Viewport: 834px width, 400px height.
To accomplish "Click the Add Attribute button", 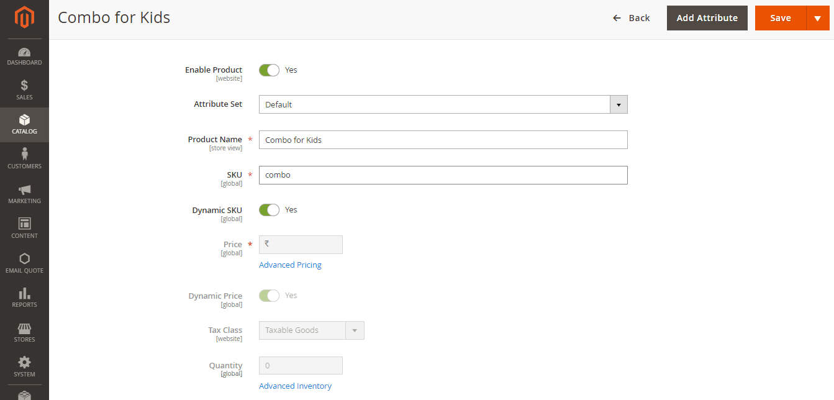I will [x=707, y=18].
